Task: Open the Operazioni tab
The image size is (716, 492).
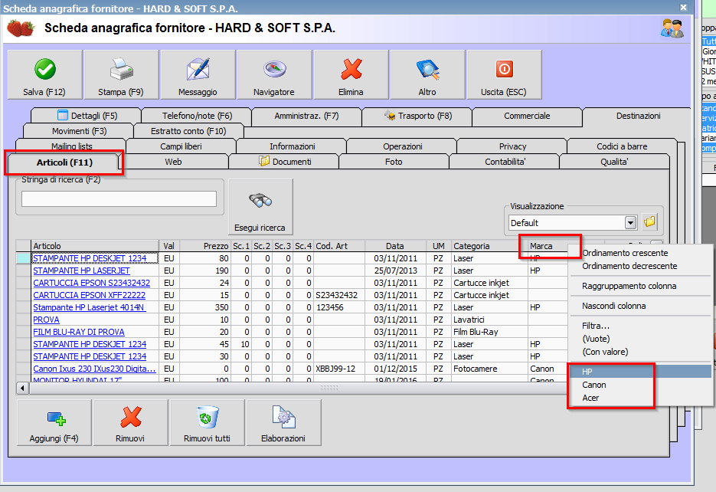Action: pyautogui.click(x=403, y=146)
